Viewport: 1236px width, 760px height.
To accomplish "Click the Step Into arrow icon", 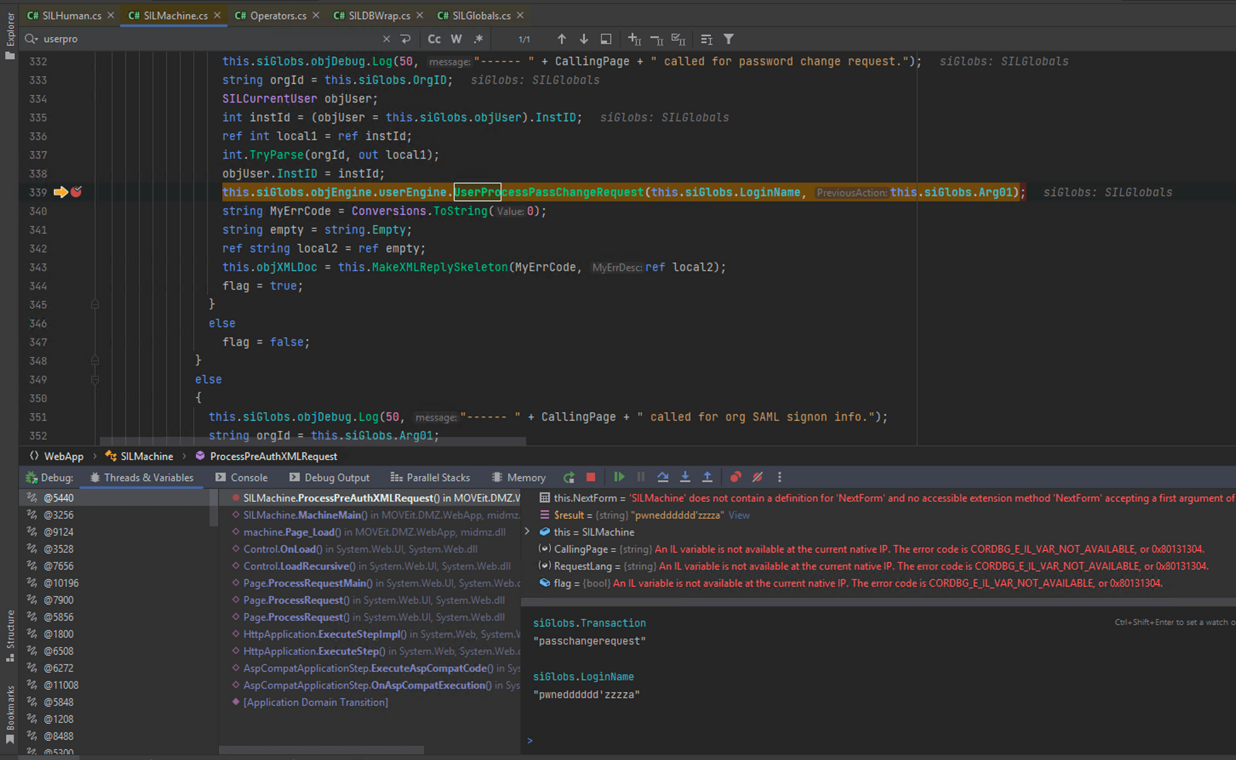I will 685,477.
